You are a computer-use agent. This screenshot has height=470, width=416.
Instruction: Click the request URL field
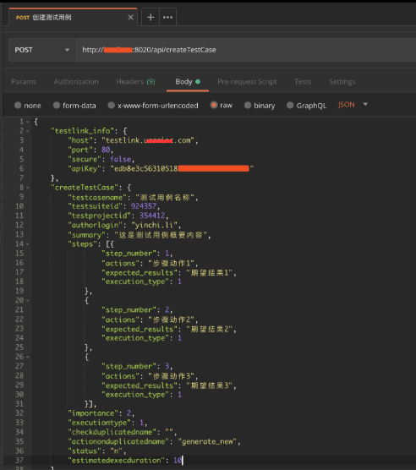click(x=246, y=50)
